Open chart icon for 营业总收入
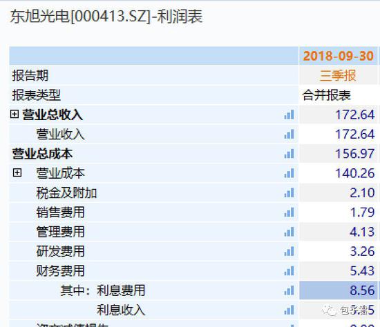 point(289,115)
